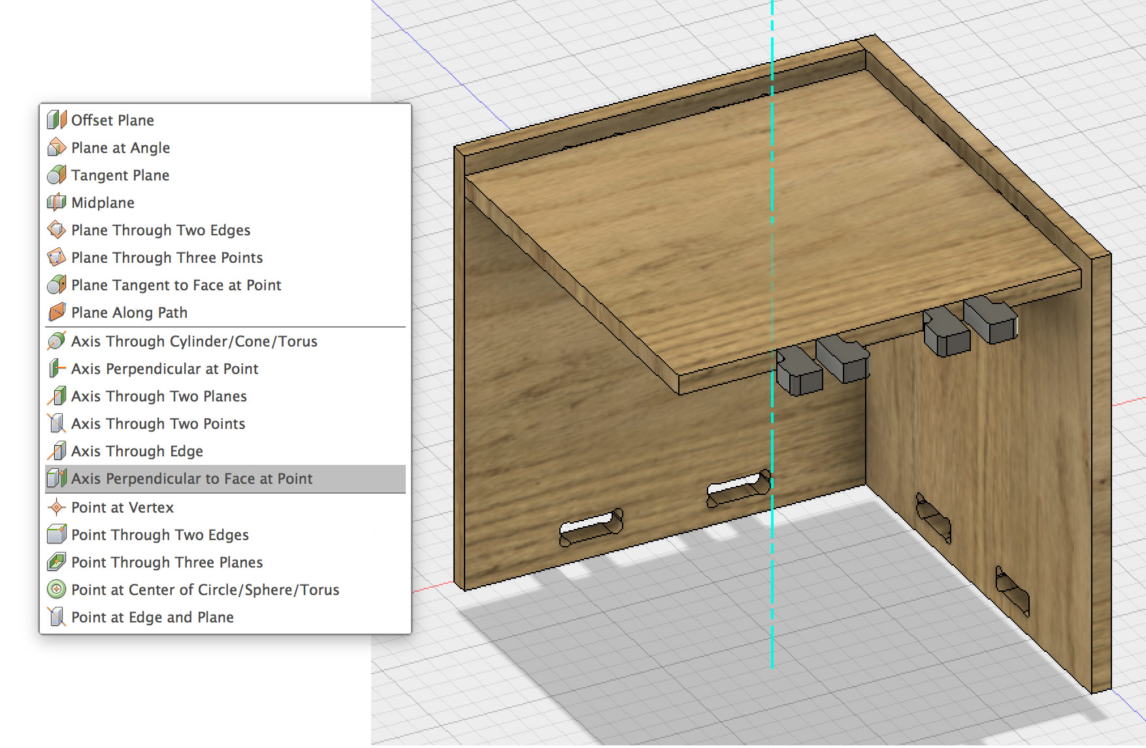Choose Plane Through Three Points menu entry

coord(167,258)
